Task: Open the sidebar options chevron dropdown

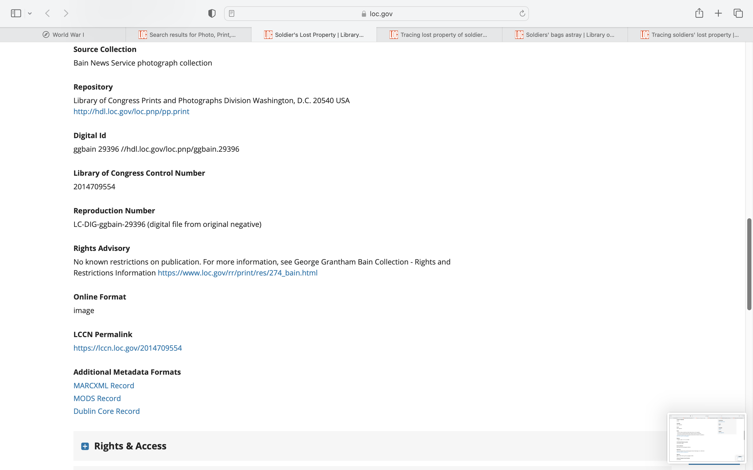Action: pyautogui.click(x=30, y=13)
